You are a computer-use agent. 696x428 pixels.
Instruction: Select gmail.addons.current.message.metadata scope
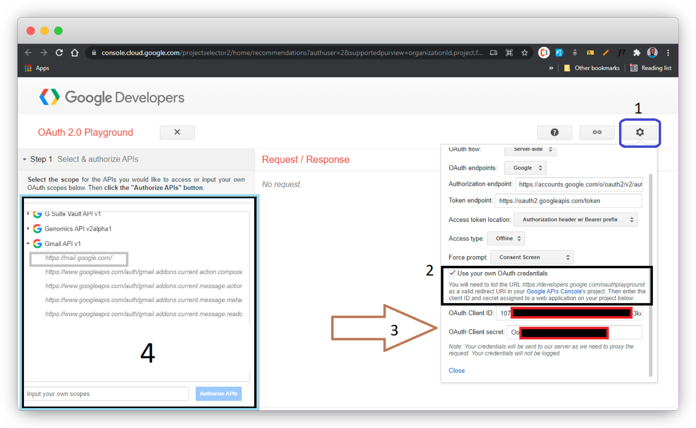(x=143, y=300)
